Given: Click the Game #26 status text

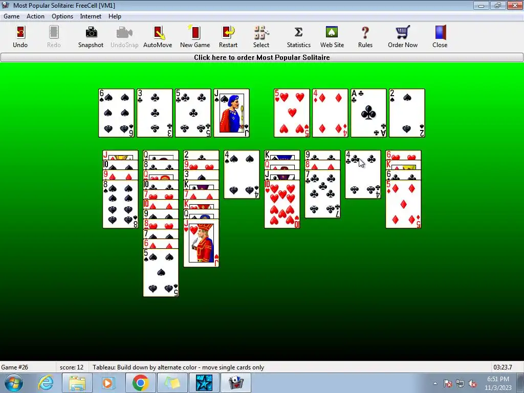Looking at the screenshot, I should 15,367.
